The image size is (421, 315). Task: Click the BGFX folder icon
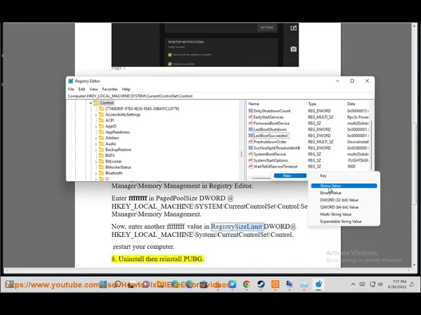pyautogui.click(x=101, y=156)
